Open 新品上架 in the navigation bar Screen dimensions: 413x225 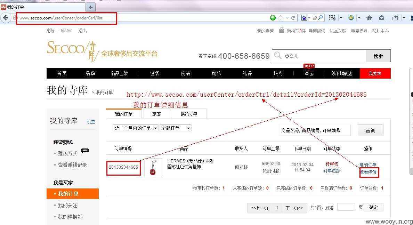click(x=119, y=73)
